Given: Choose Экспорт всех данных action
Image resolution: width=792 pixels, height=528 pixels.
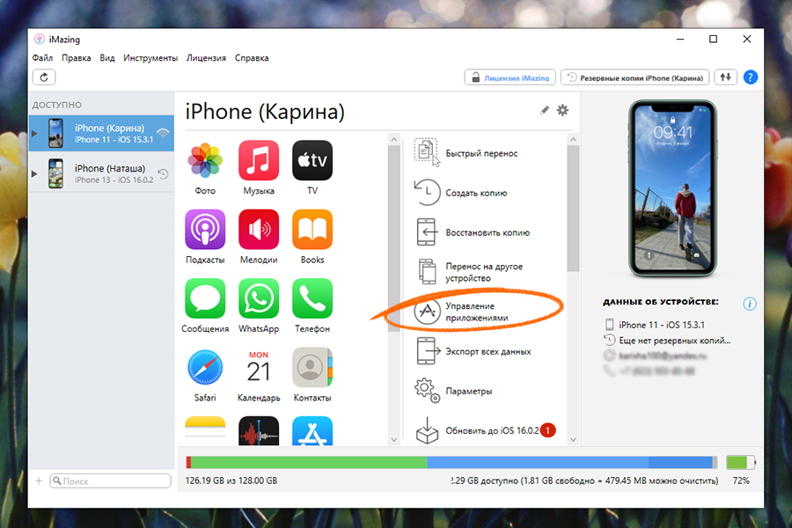Looking at the screenshot, I should click(x=473, y=352).
